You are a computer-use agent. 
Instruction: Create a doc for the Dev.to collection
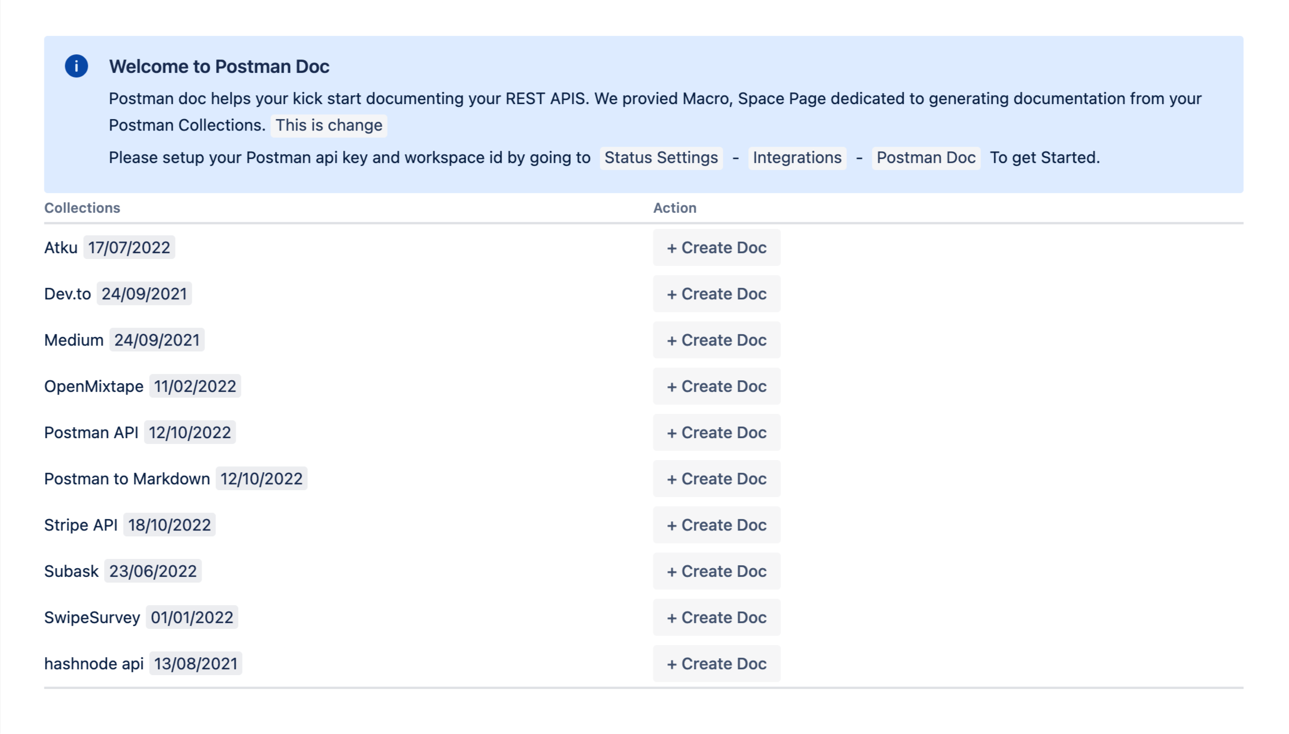pyautogui.click(x=716, y=294)
